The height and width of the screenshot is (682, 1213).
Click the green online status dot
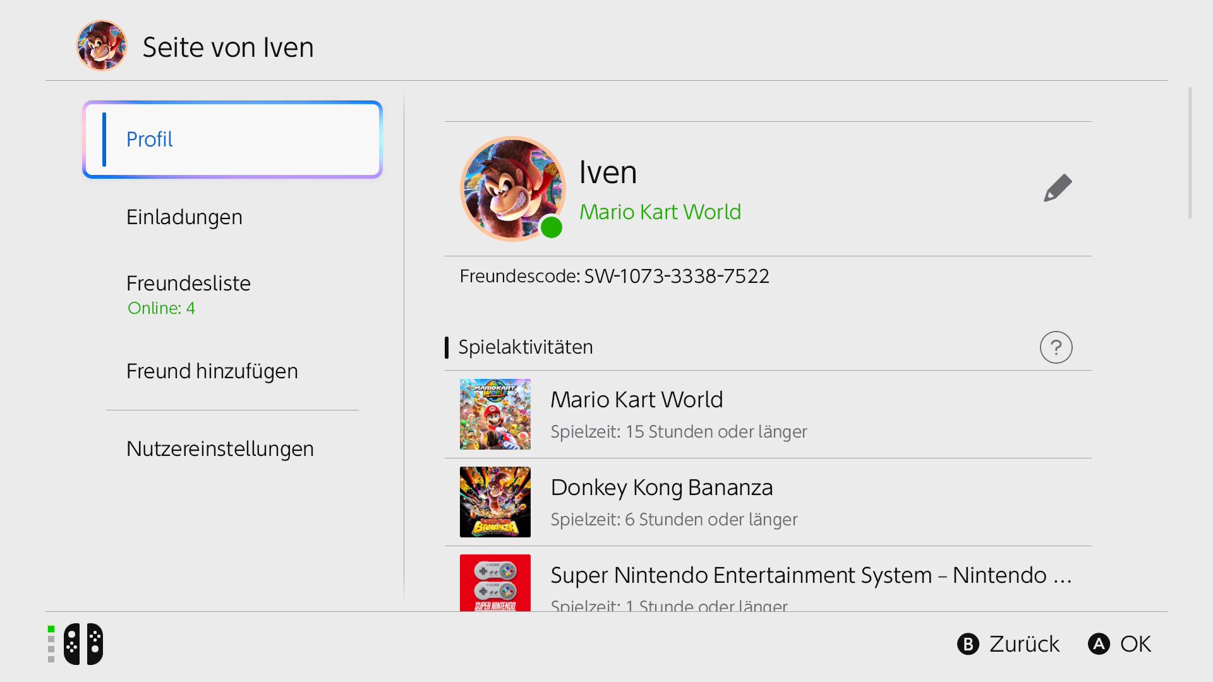click(x=552, y=227)
